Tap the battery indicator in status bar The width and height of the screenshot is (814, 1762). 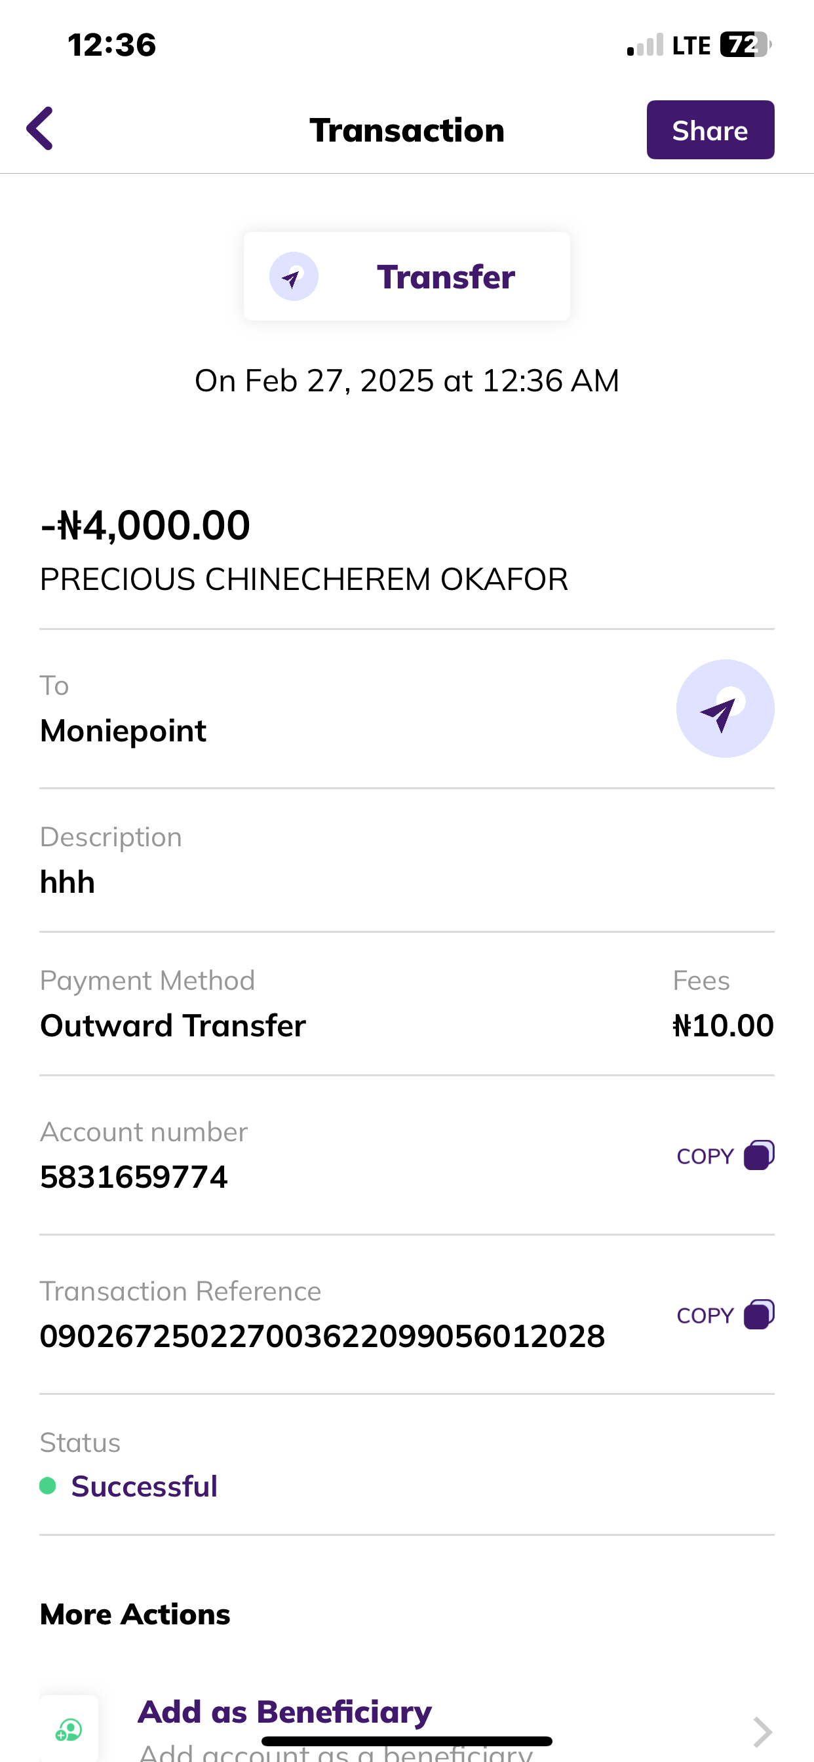(x=745, y=45)
